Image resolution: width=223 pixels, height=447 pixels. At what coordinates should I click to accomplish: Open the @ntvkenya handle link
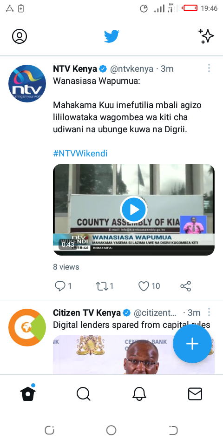pos(131,69)
